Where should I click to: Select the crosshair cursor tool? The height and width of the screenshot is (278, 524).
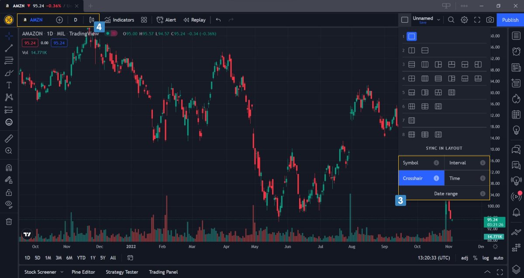9,36
